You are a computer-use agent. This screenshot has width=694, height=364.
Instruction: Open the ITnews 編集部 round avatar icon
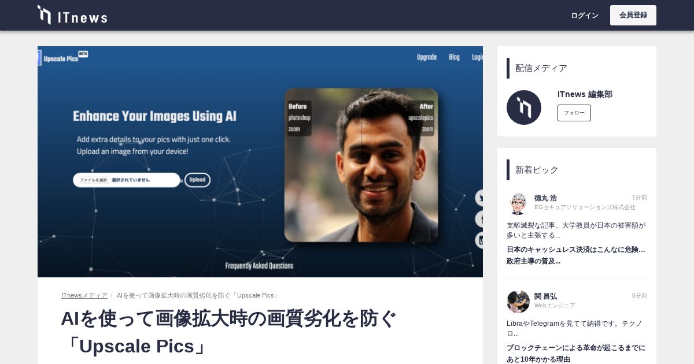524,107
